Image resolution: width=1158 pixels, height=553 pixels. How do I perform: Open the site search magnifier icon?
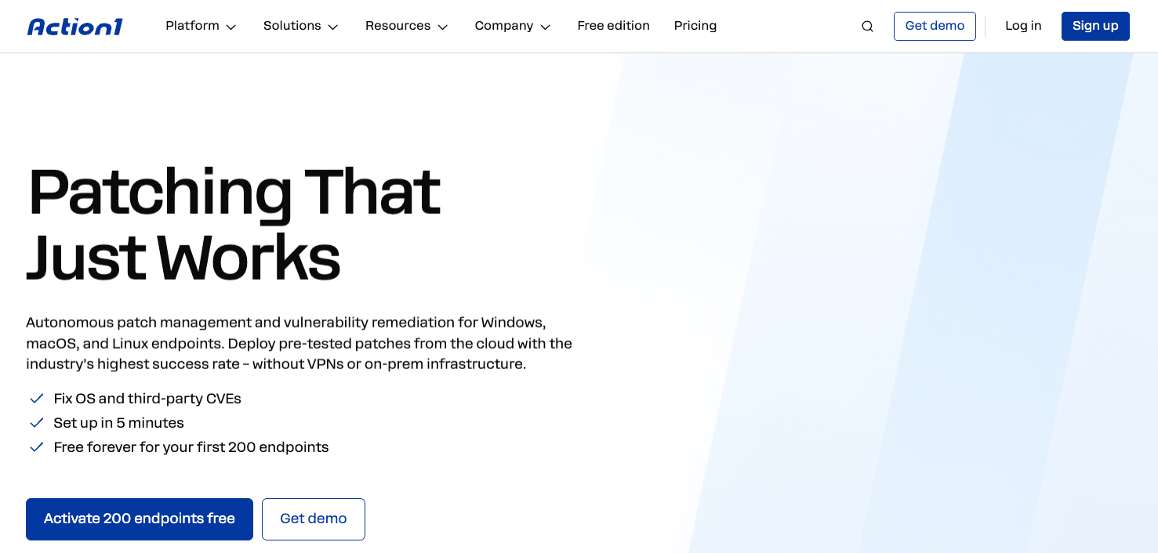click(x=867, y=26)
